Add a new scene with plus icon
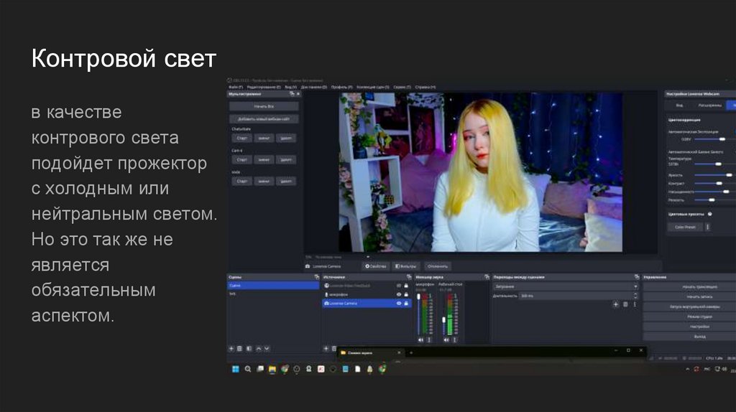The width and height of the screenshot is (736, 412). (x=231, y=348)
